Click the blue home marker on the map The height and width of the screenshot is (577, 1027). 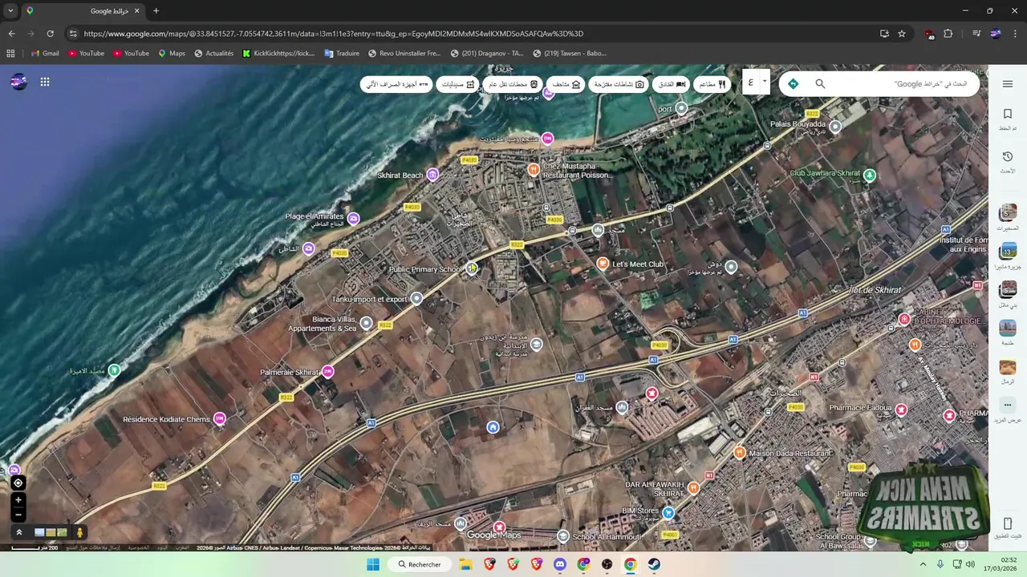coord(493,427)
